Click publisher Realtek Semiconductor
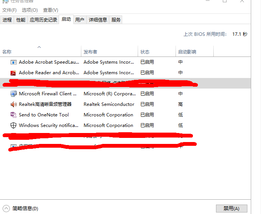This screenshot has height=214, width=261. 109,104
